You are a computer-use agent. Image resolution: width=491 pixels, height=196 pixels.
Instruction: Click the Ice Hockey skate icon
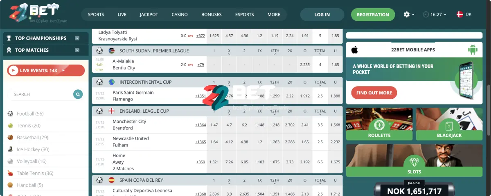click(10, 149)
